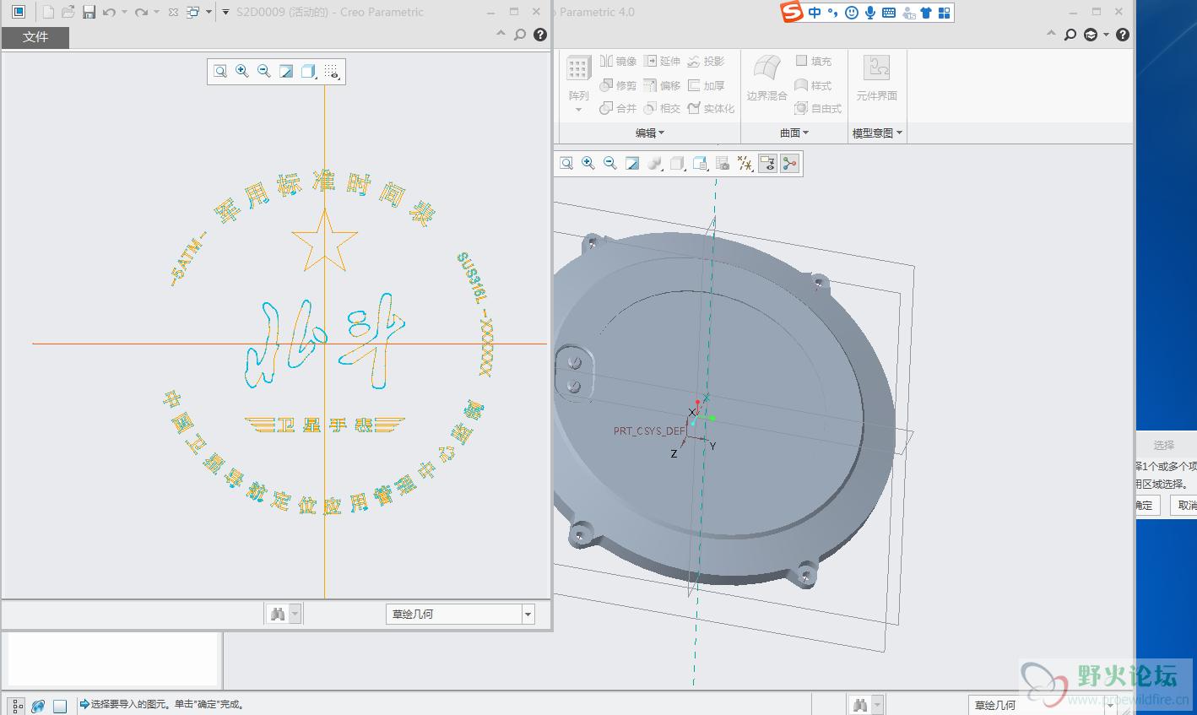This screenshot has width=1197, height=715.
Task: Click the switch windows icon in quick access toolbar
Action: pos(192,12)
